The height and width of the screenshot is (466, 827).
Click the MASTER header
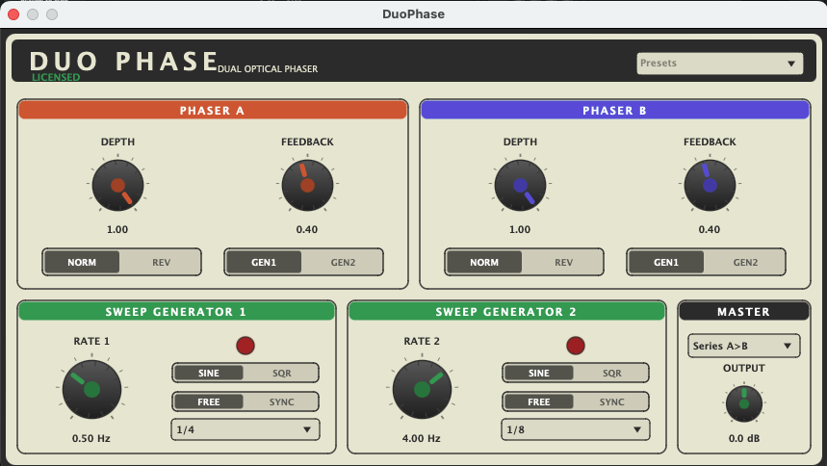click(743, 311)
